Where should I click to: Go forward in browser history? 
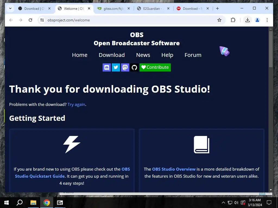21,20
